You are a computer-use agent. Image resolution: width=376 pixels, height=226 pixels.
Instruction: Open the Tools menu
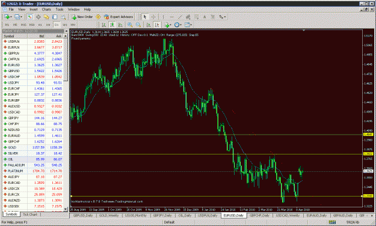(60, 10)
